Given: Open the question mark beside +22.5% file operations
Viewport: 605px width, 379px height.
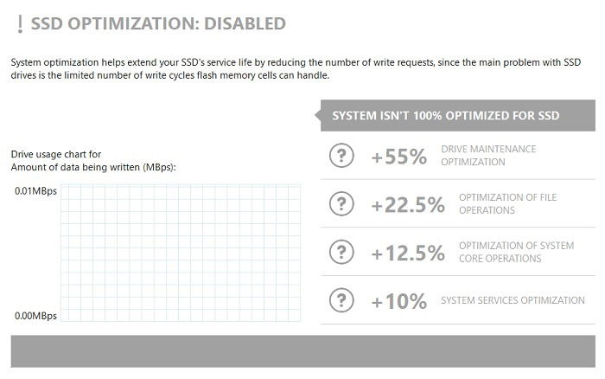Looking at the screenshot, I should (x=341, y=203).
